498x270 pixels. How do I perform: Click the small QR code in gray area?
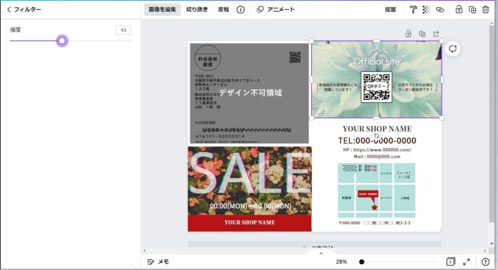pyautogui.click(x=295, y=57)
